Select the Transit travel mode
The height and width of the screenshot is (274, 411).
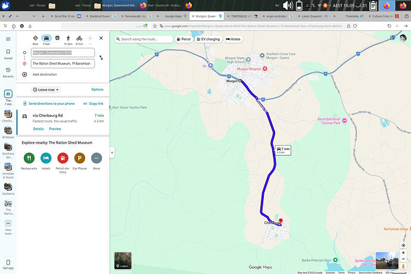click(x=57, y=38)
